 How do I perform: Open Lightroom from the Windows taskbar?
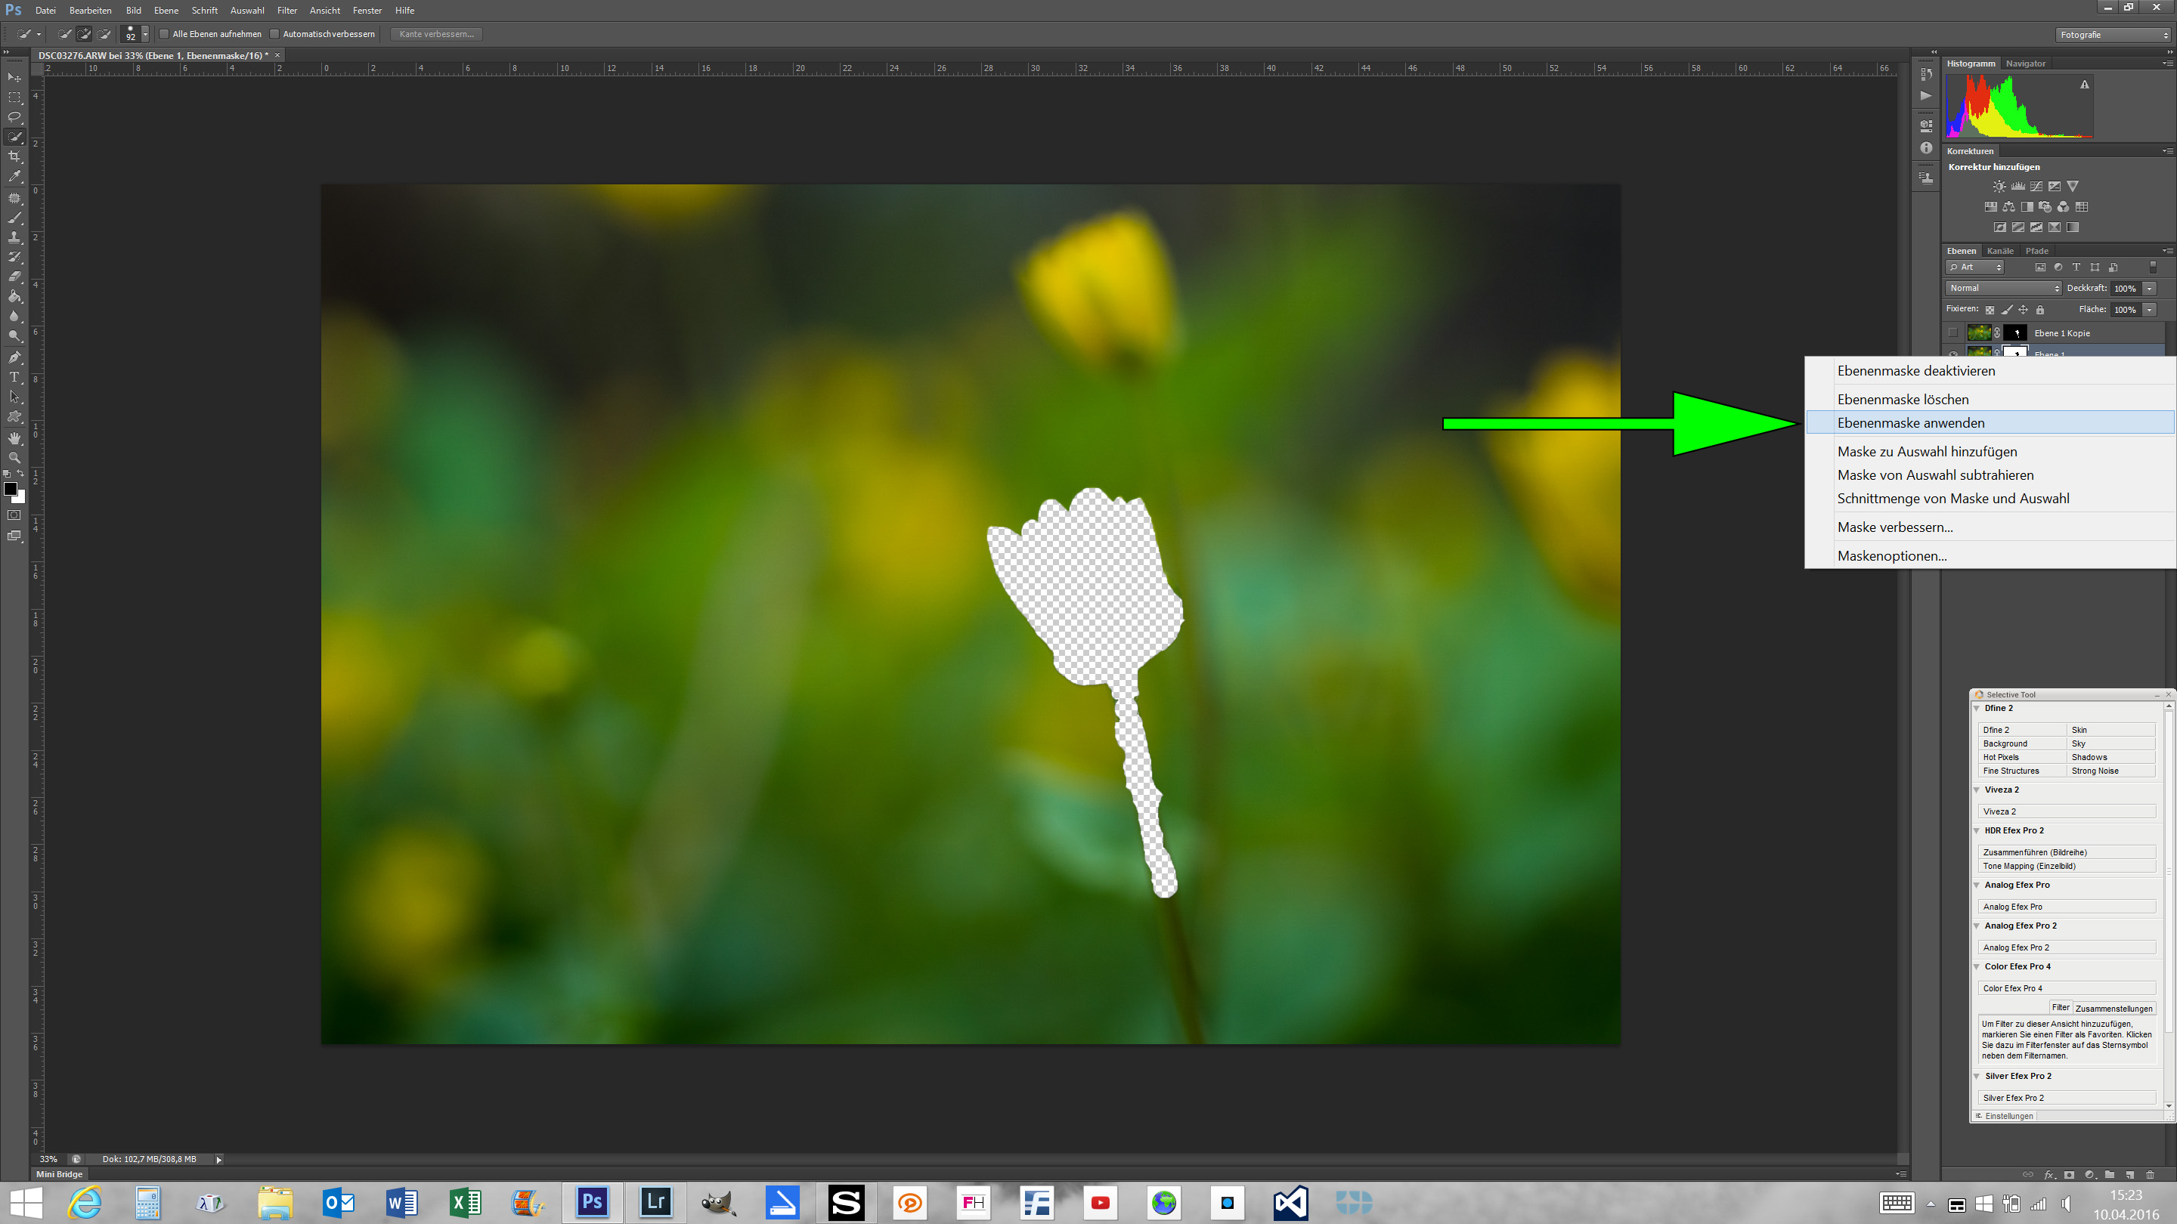656,1201
